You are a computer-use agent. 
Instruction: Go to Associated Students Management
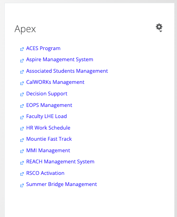point(67,71)
